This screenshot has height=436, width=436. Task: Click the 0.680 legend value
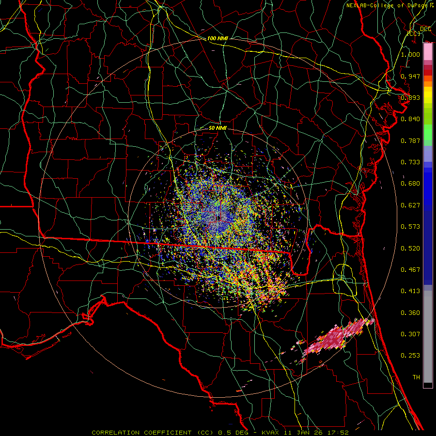point(410,184)
